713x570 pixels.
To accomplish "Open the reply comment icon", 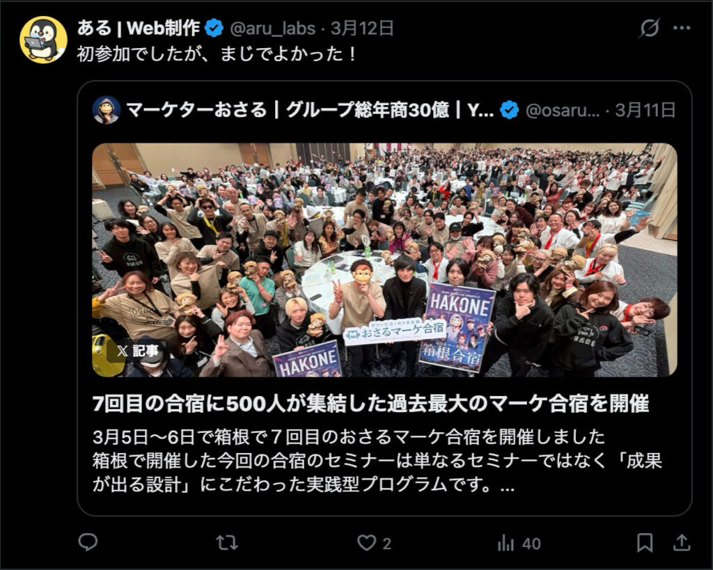I will point(88,542).
